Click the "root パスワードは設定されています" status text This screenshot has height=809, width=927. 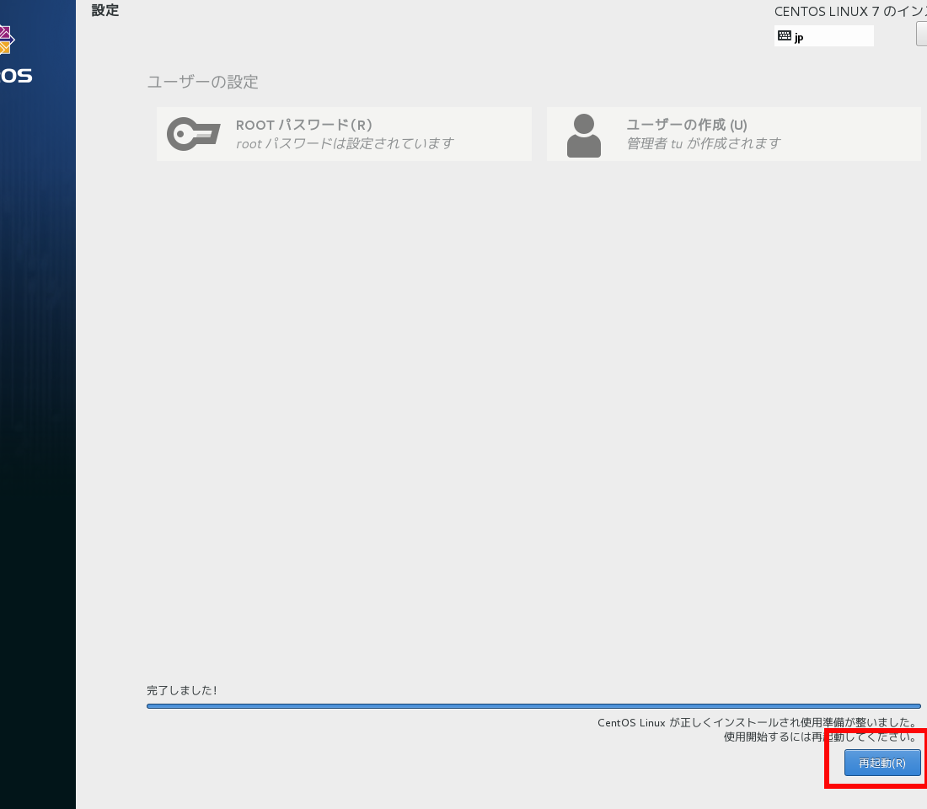point(345,144)
